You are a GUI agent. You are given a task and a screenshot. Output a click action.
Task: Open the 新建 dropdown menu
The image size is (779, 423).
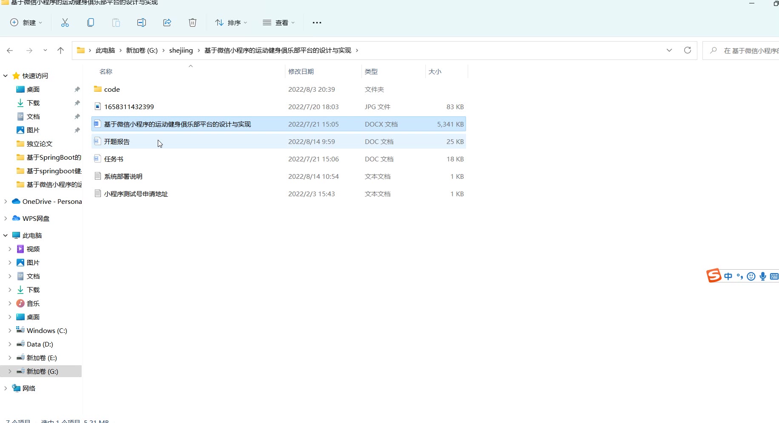[26, 23]
